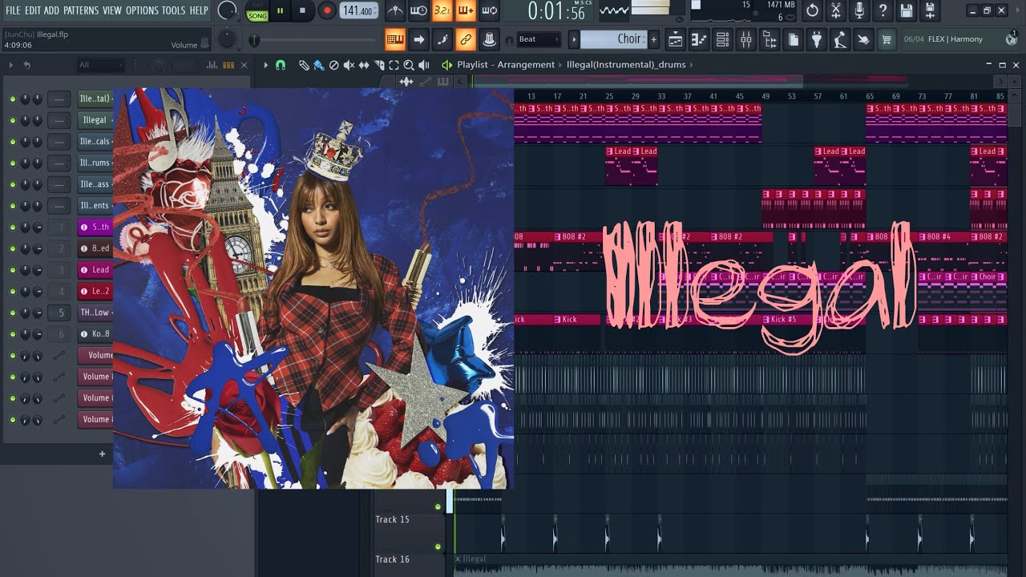Select the delete tool in Playlist
1026x577 pixels.
pos(334,65)
